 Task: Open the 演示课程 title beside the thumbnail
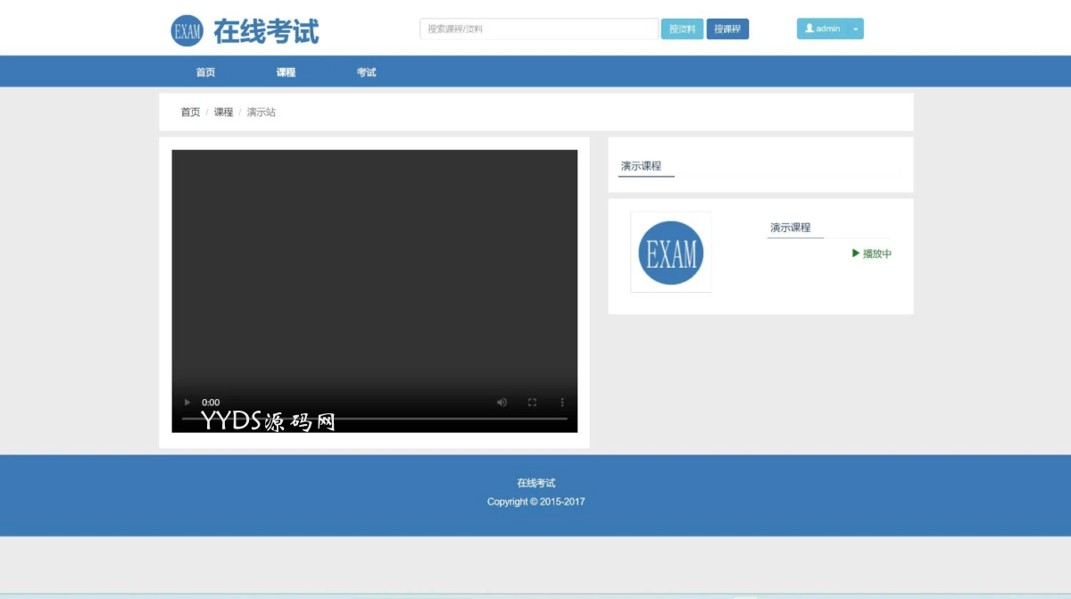791,228
